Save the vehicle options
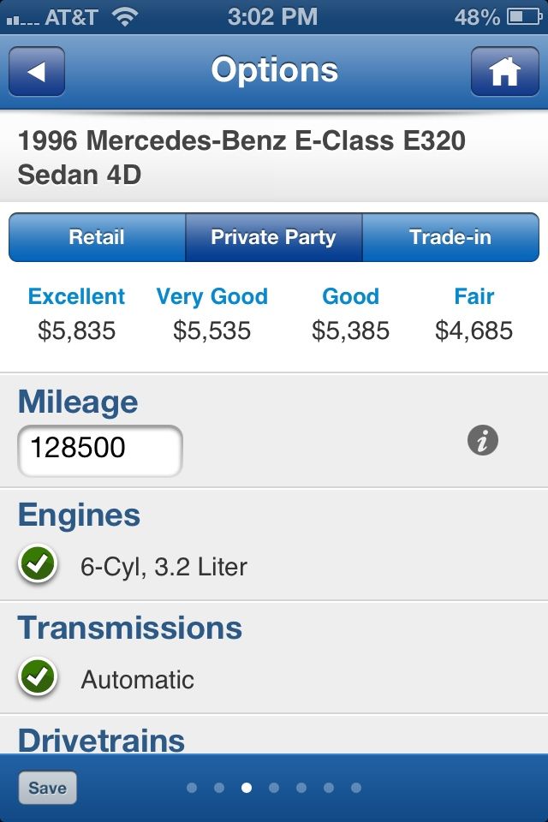This screenshot has height=822, width=548. point(48,788)
